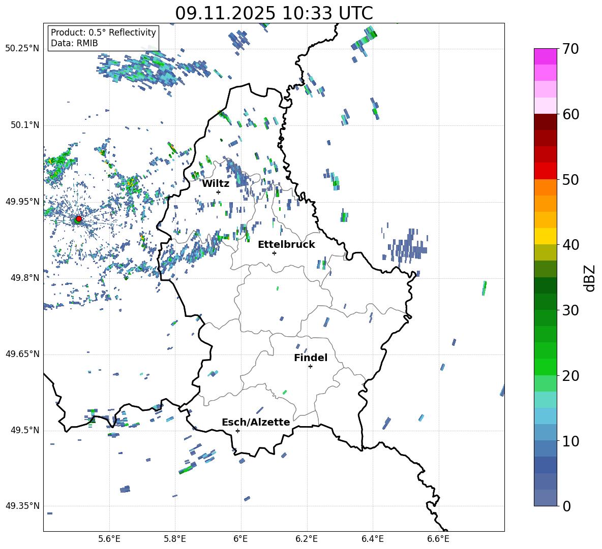Click the Ettelbruck city label
The width and height of the screenshot is (602, 549).
click(x=286, y=245)
